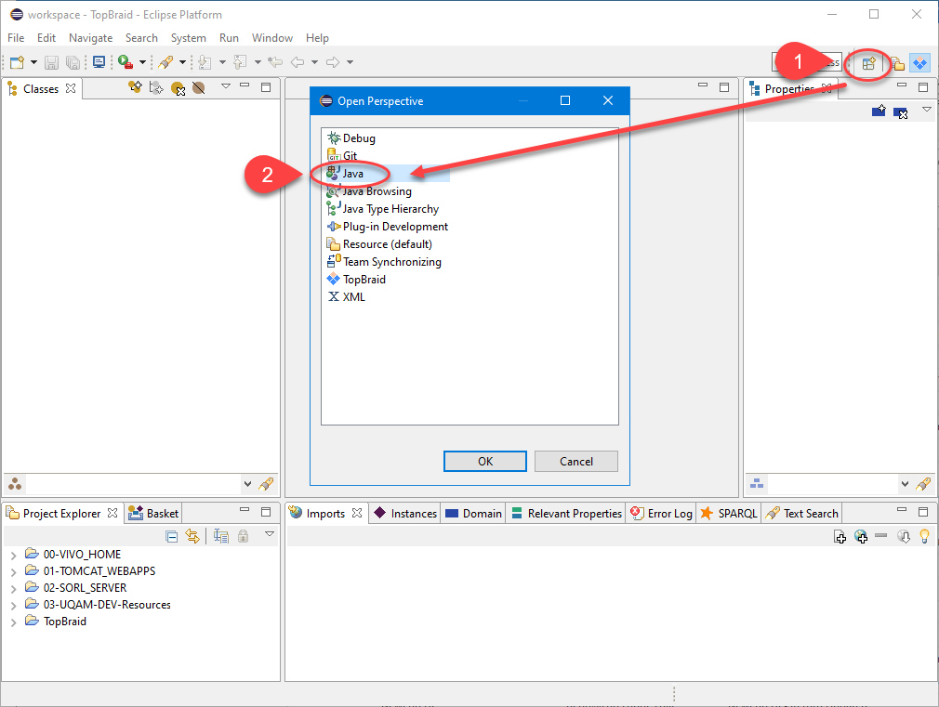Click delete property icon in Properties view

(x=901, y=111)
